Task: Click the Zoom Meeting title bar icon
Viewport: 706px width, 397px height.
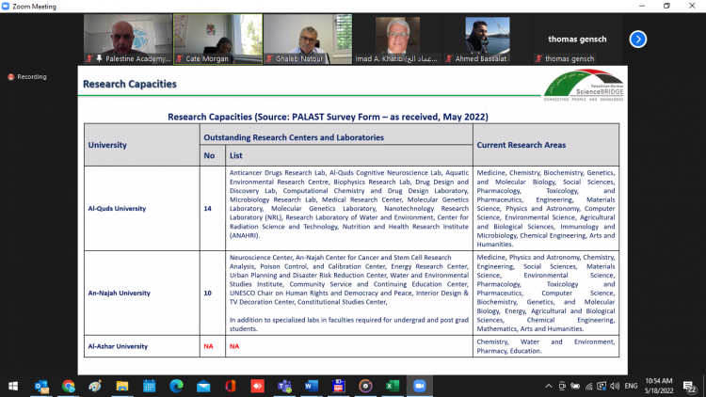Action: coord(6,7)
